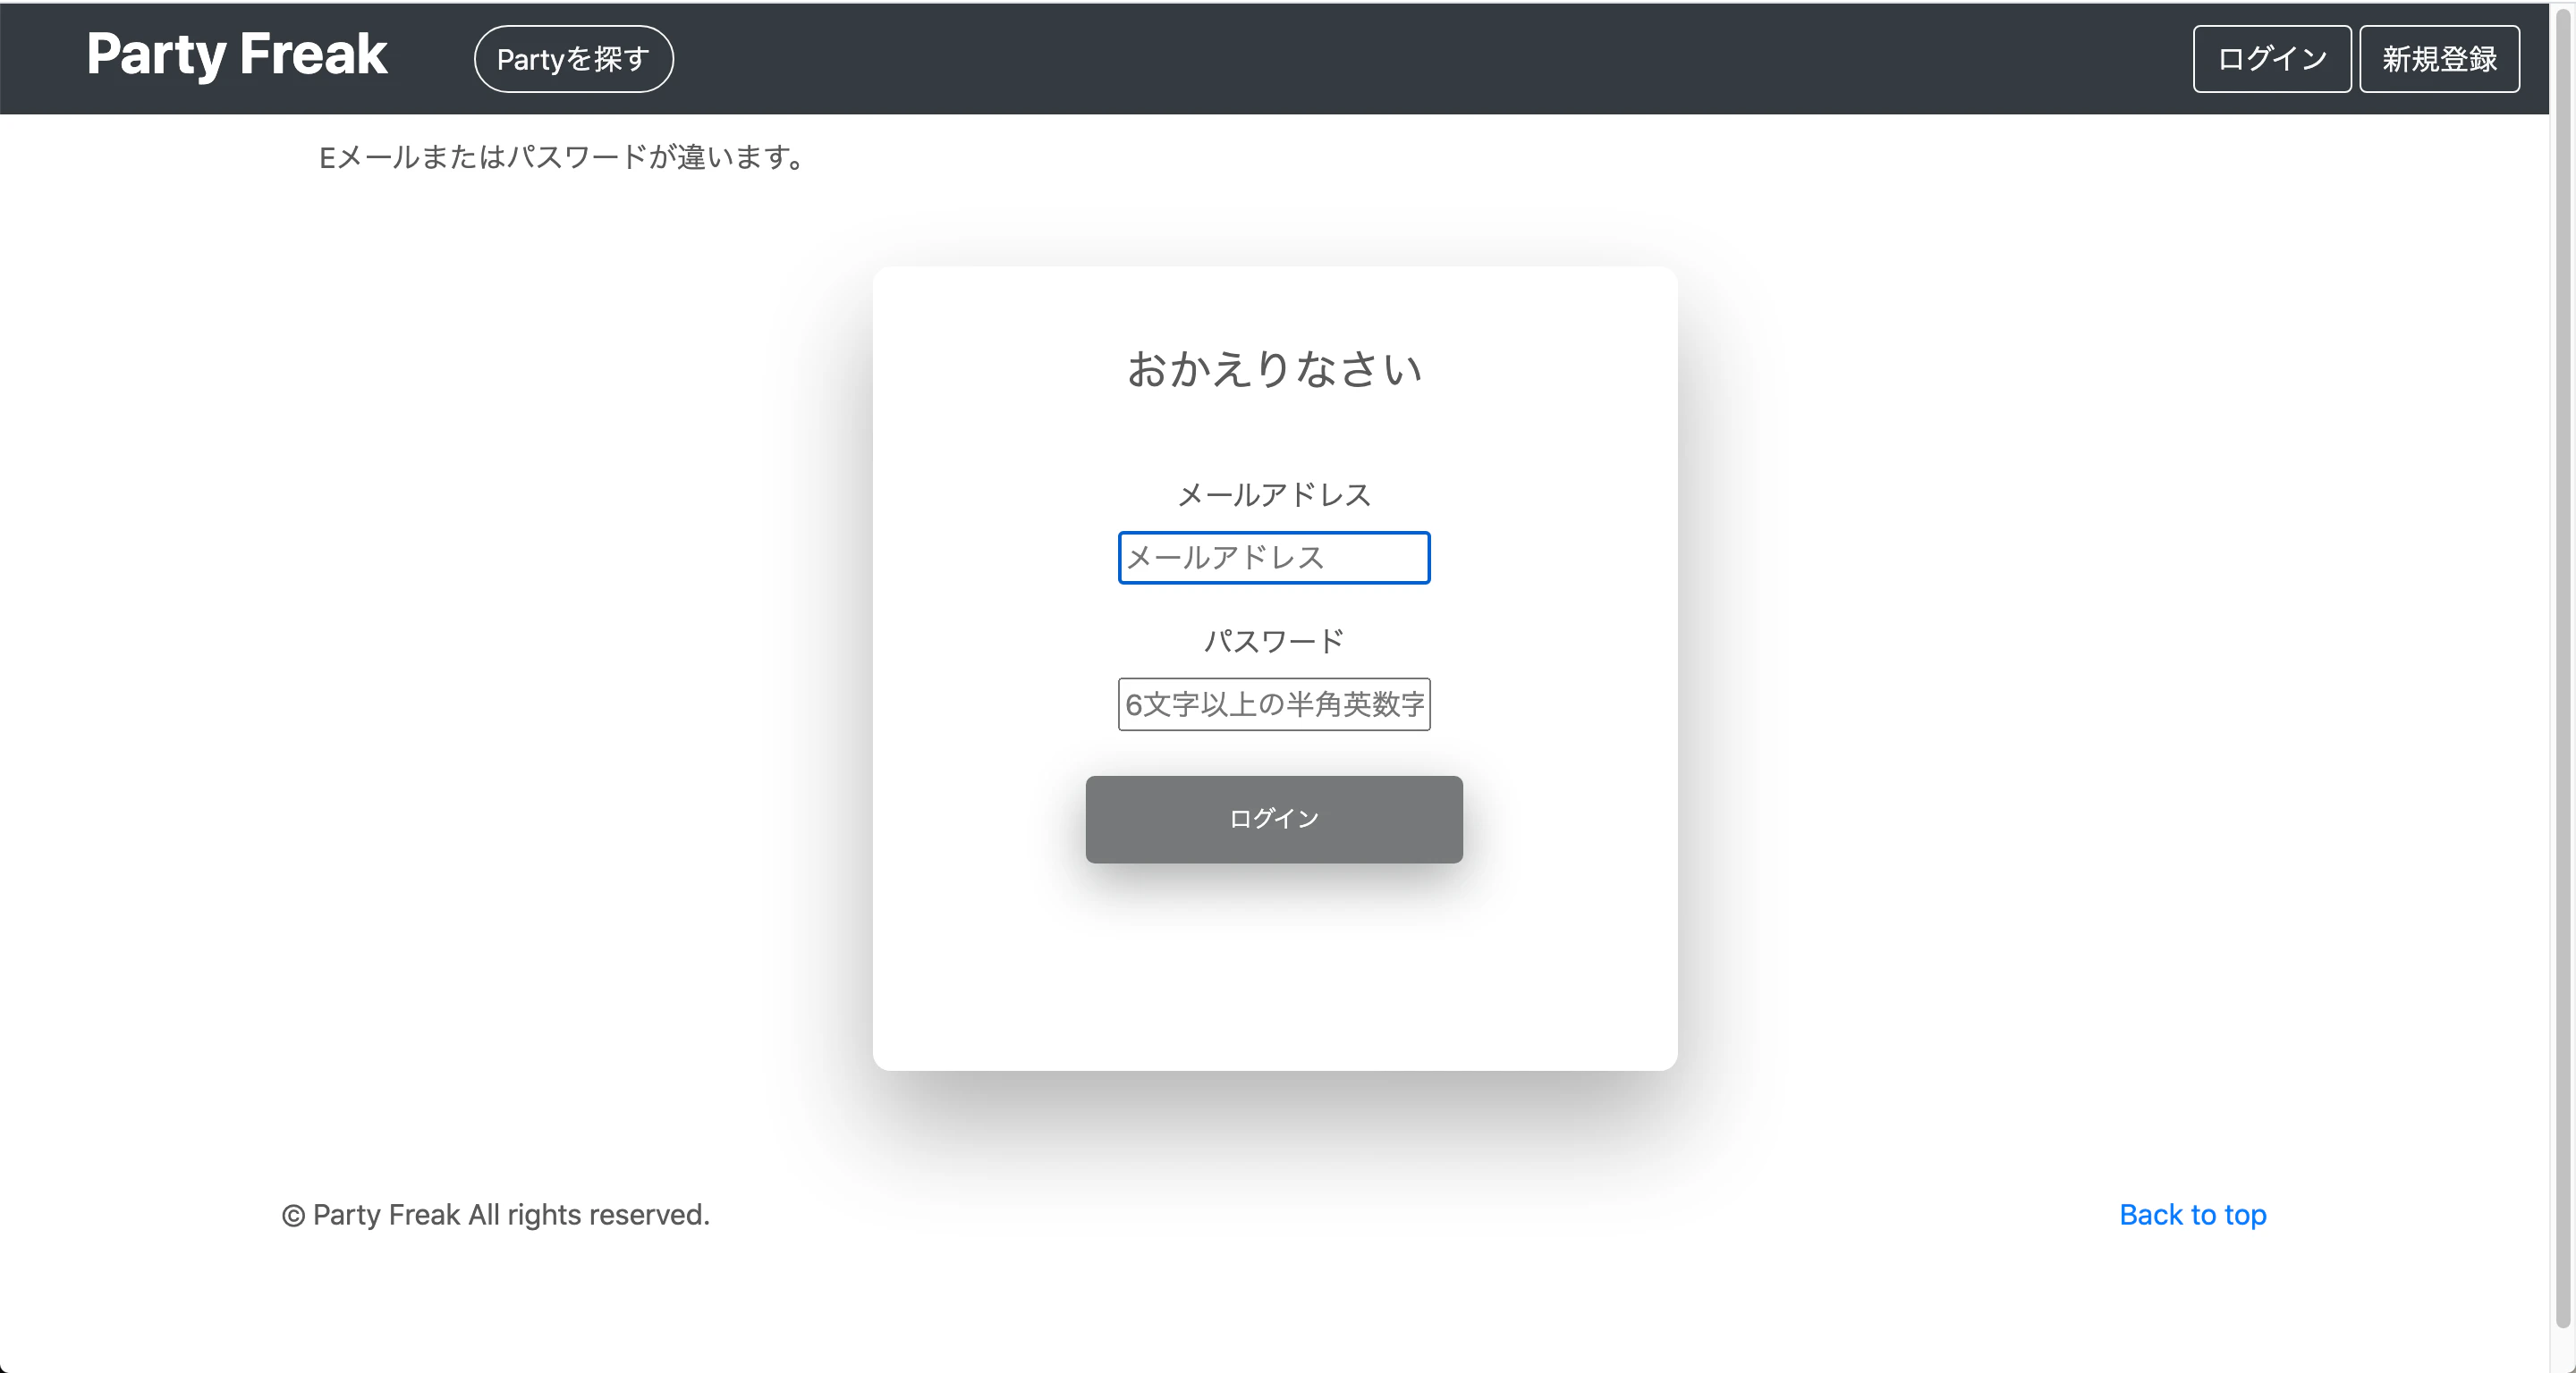Click the おかえりなさい heading
The width and height of the screenshot is (2576, 1373).
point(1273,369)
